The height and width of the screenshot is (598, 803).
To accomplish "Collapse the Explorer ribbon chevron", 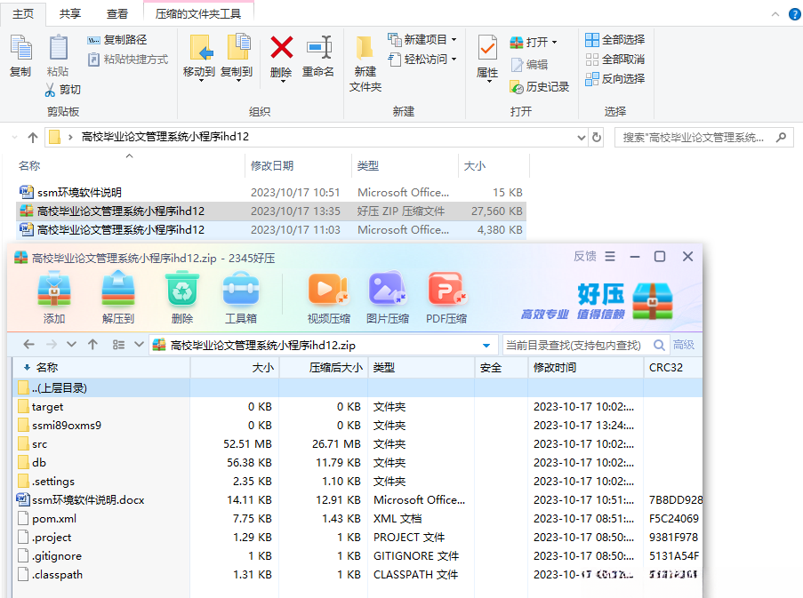I will pos(775,15).
